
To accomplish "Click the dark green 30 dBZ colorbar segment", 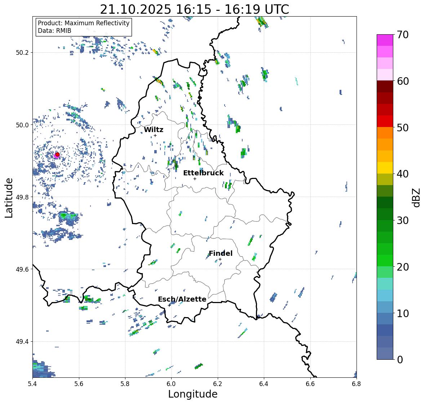I will pyautogui.click(x=385, y=214).
